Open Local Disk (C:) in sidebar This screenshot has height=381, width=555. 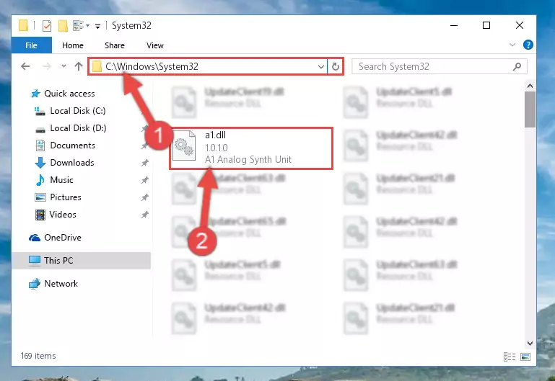[x=77, y=111]
